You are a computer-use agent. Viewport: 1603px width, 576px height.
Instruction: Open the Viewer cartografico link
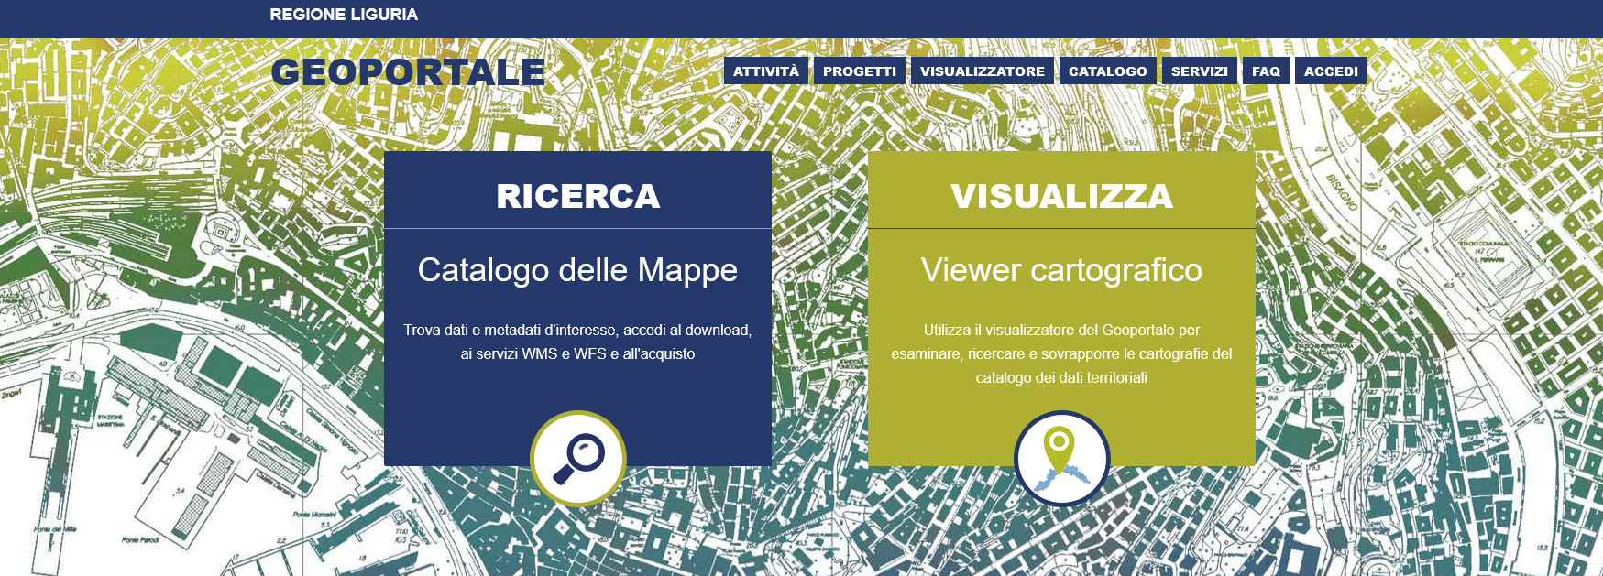(x=1061, y=270)
